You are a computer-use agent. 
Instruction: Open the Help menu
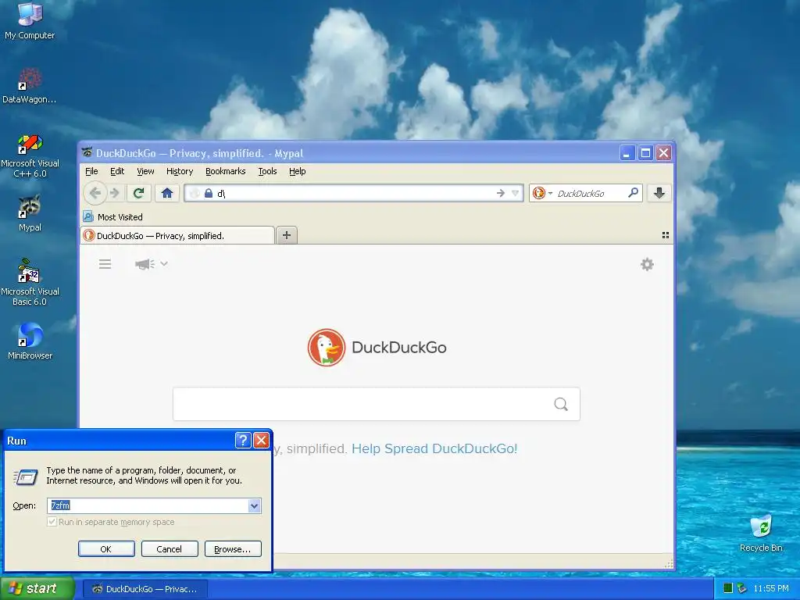click(298, 171)
